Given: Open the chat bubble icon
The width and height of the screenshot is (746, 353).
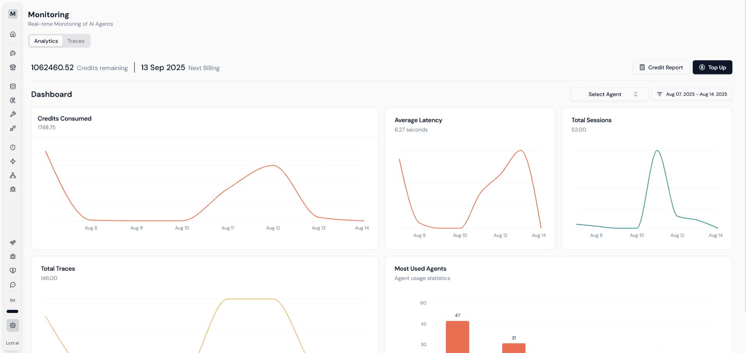Looking at the screenshot, I should (13, 285).
